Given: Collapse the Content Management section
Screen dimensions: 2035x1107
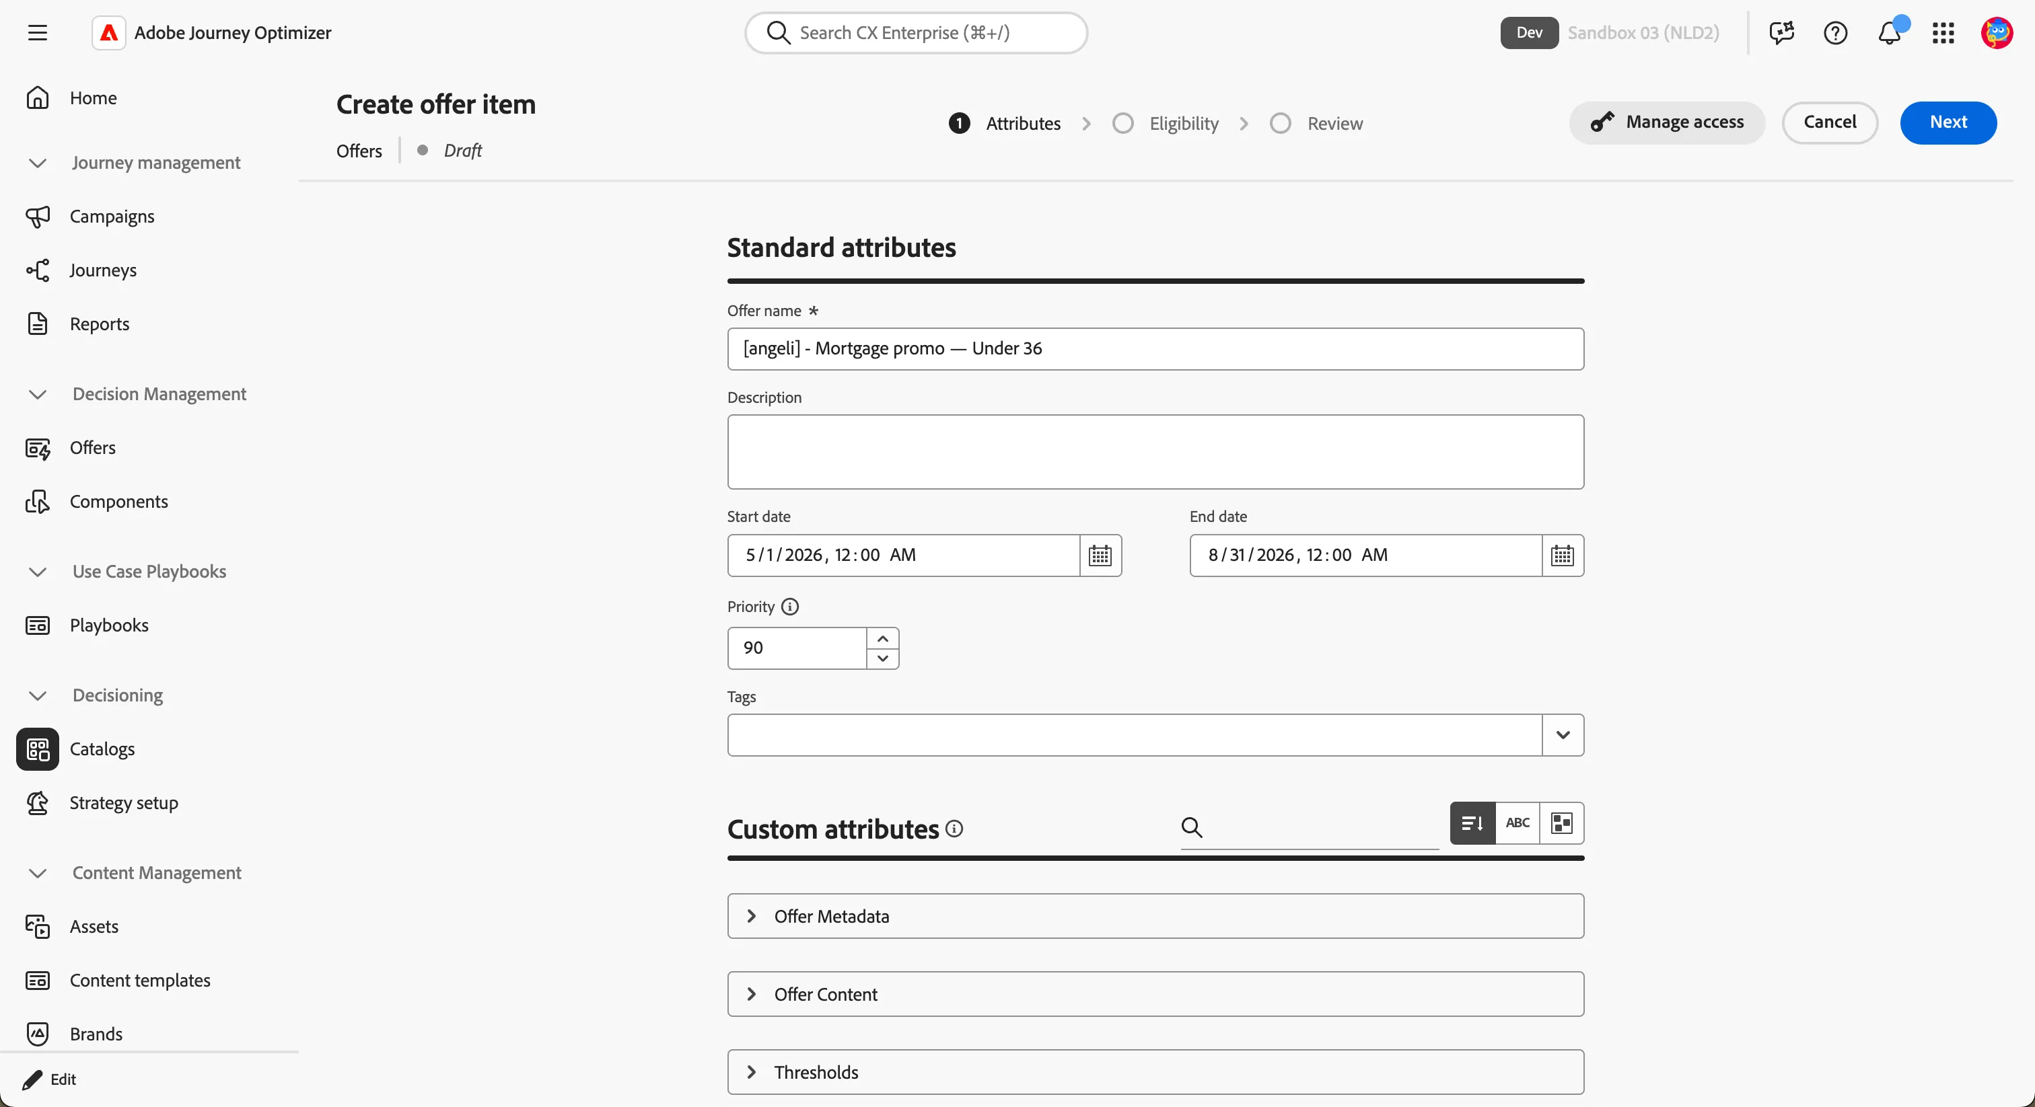Looking at the screenshot, I should click(x=37, y=873).
